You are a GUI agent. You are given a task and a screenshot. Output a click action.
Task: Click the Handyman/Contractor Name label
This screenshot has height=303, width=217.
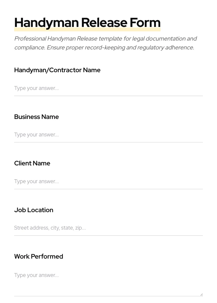tap(57, 70)
